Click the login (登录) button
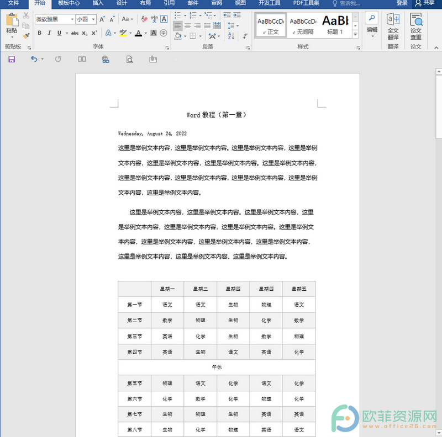The image size is (442, 437). (402, 3)
